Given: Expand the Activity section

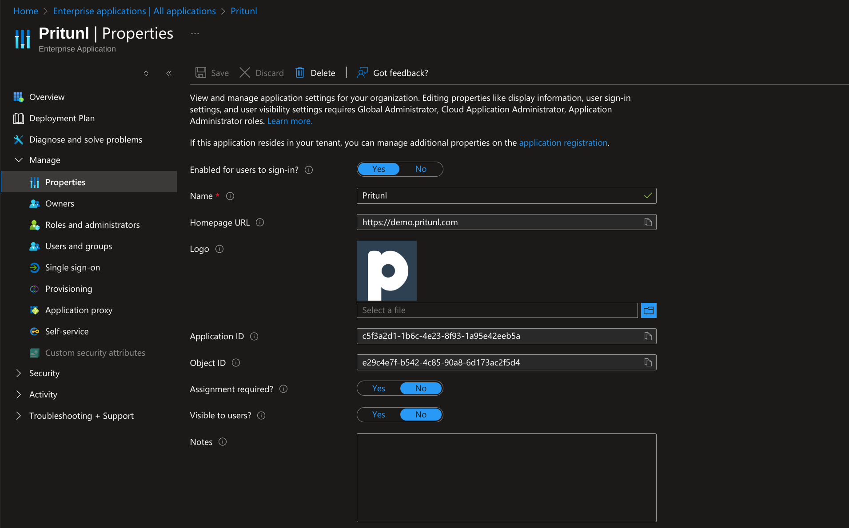Looking at the screenshot, I should (x=18, y=394).
